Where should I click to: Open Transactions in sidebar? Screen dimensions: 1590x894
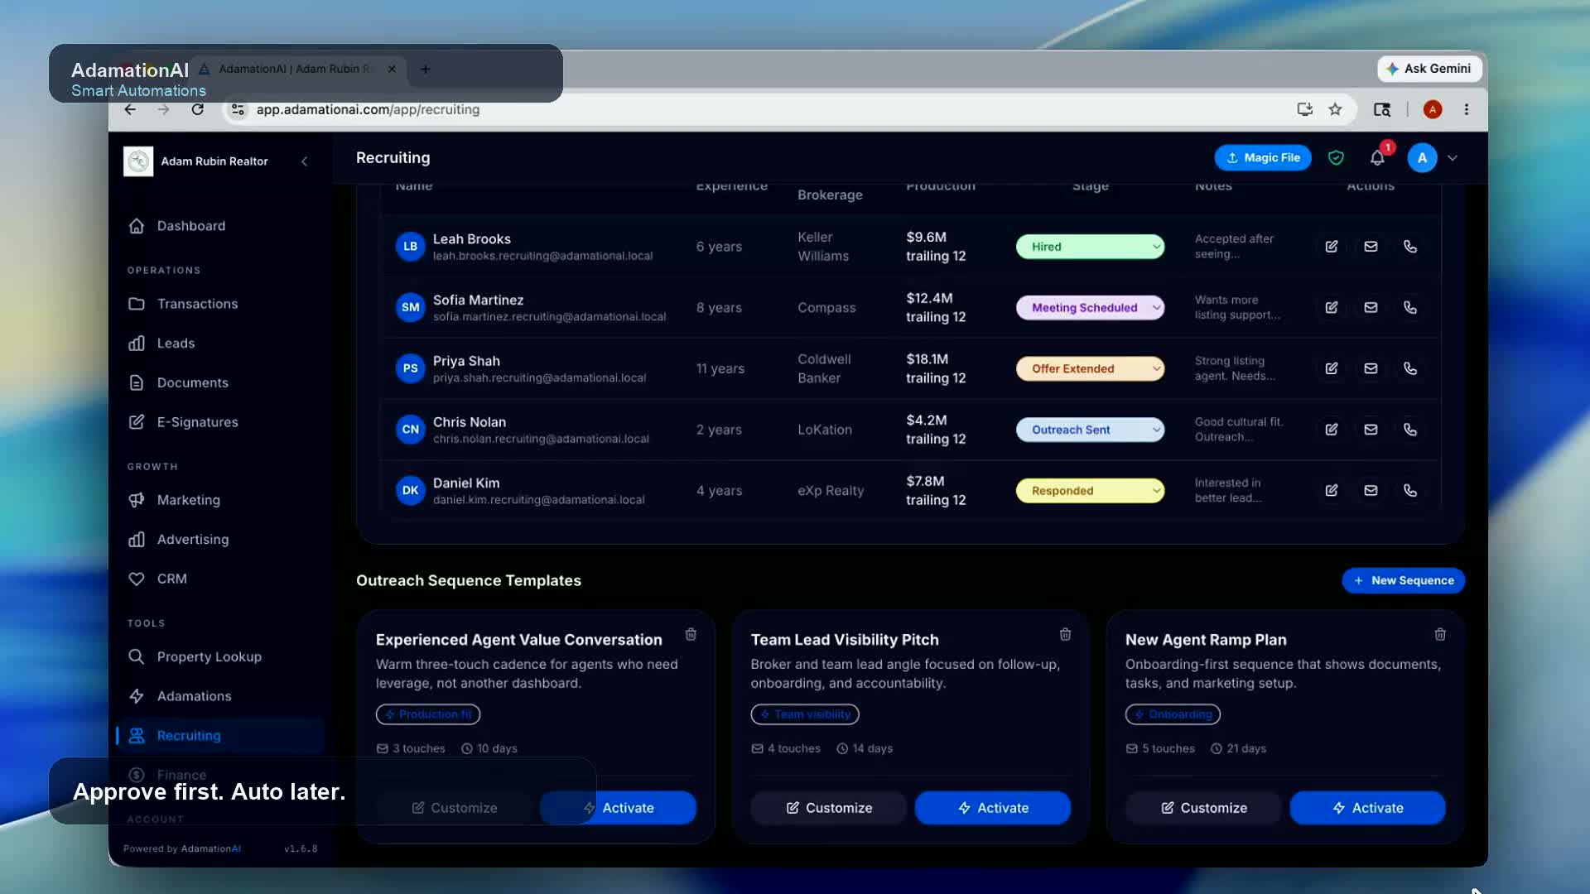coord(219,304)
